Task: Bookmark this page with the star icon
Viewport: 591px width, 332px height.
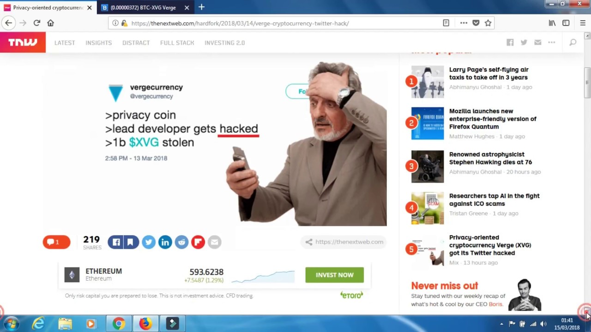Action: pyautogui.click(x=488, y=23)
